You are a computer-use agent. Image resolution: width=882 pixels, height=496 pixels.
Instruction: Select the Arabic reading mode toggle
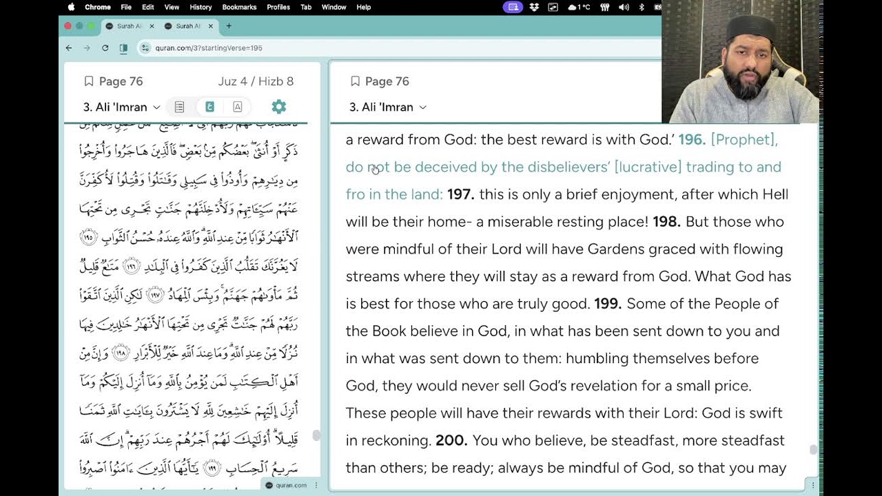pos(209,107)
